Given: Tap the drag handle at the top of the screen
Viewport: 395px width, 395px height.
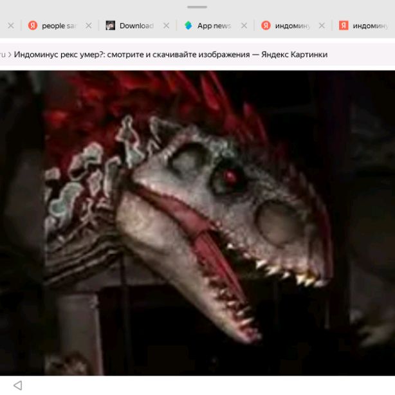Looking at the screenshot, I should pos(197,7).
